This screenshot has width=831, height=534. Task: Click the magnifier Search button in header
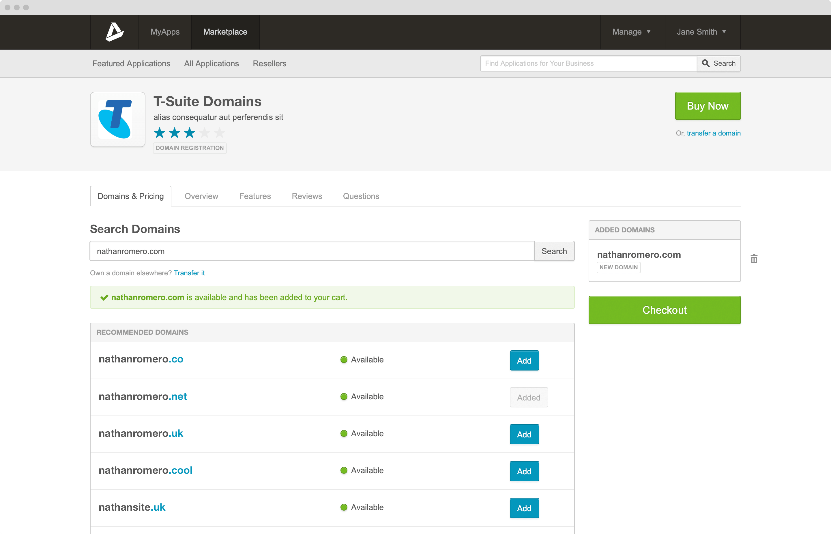718,63
